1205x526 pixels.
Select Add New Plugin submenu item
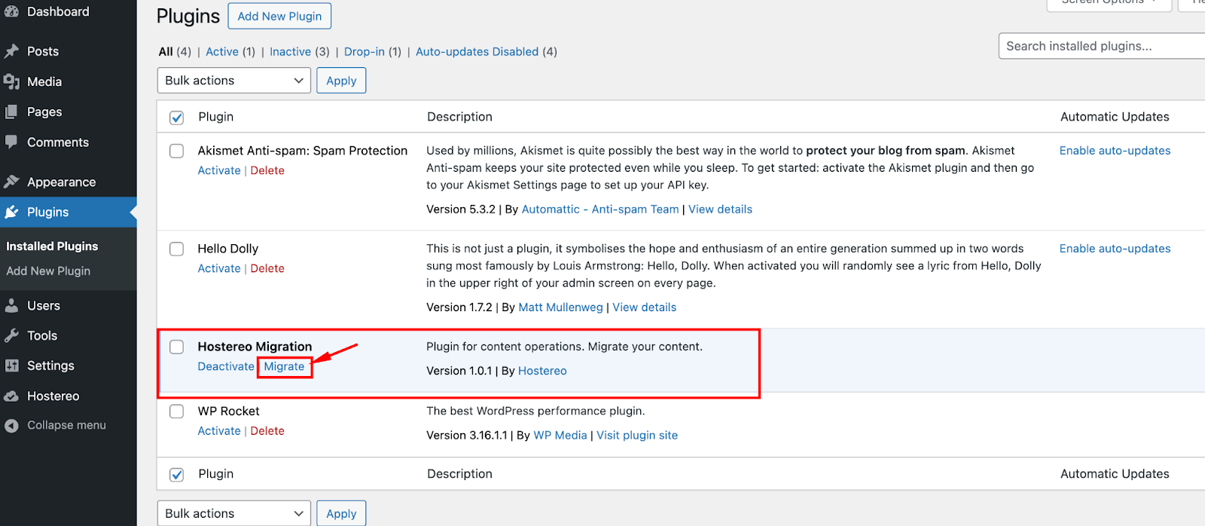click(x=48, y=271)
